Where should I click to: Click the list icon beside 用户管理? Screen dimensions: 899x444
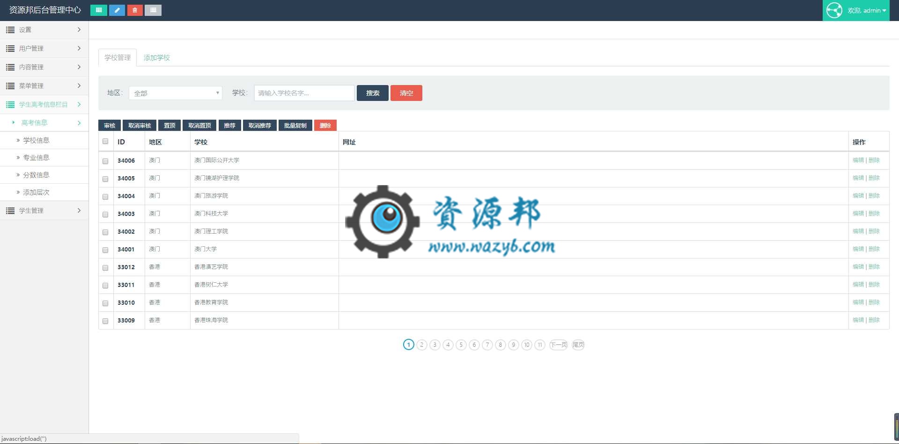pyautogui.click(x=10, y=49)
